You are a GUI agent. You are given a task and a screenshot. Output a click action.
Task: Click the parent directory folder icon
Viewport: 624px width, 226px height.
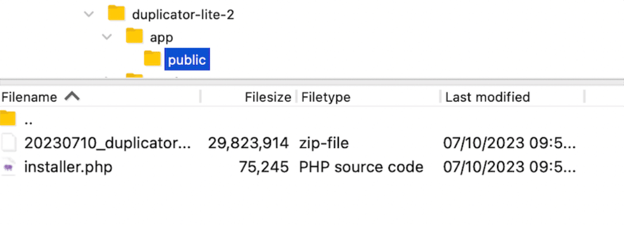click(8, 119)
